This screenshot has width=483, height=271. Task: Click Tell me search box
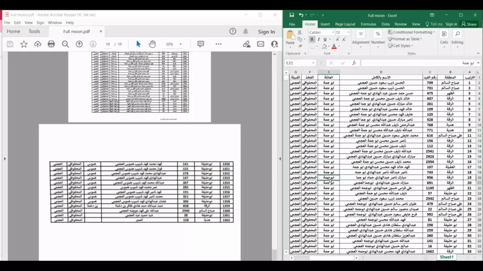(434, 24)
